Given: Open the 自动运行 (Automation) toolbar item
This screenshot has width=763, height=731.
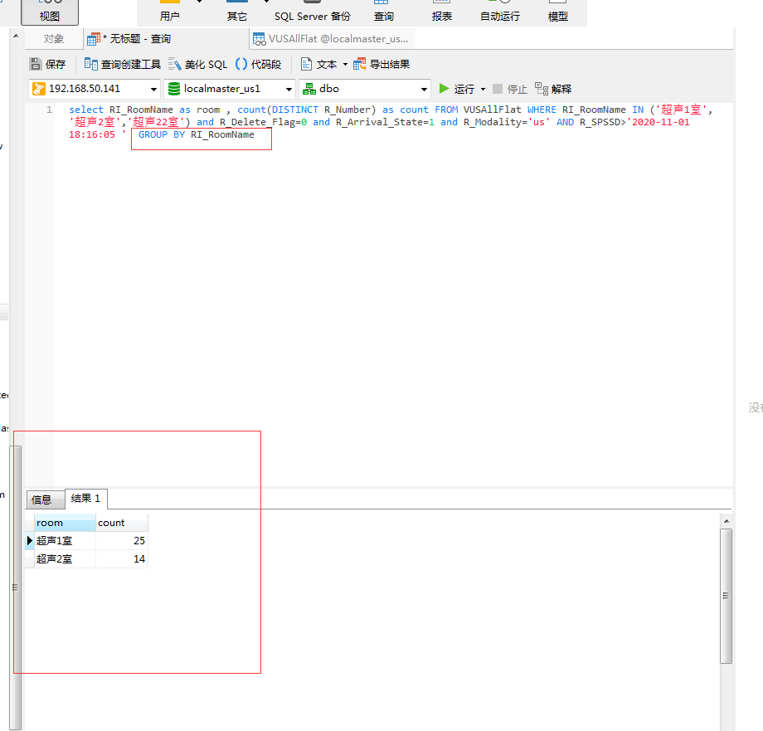Looking at the screenshot, I should tap(500, 12).
